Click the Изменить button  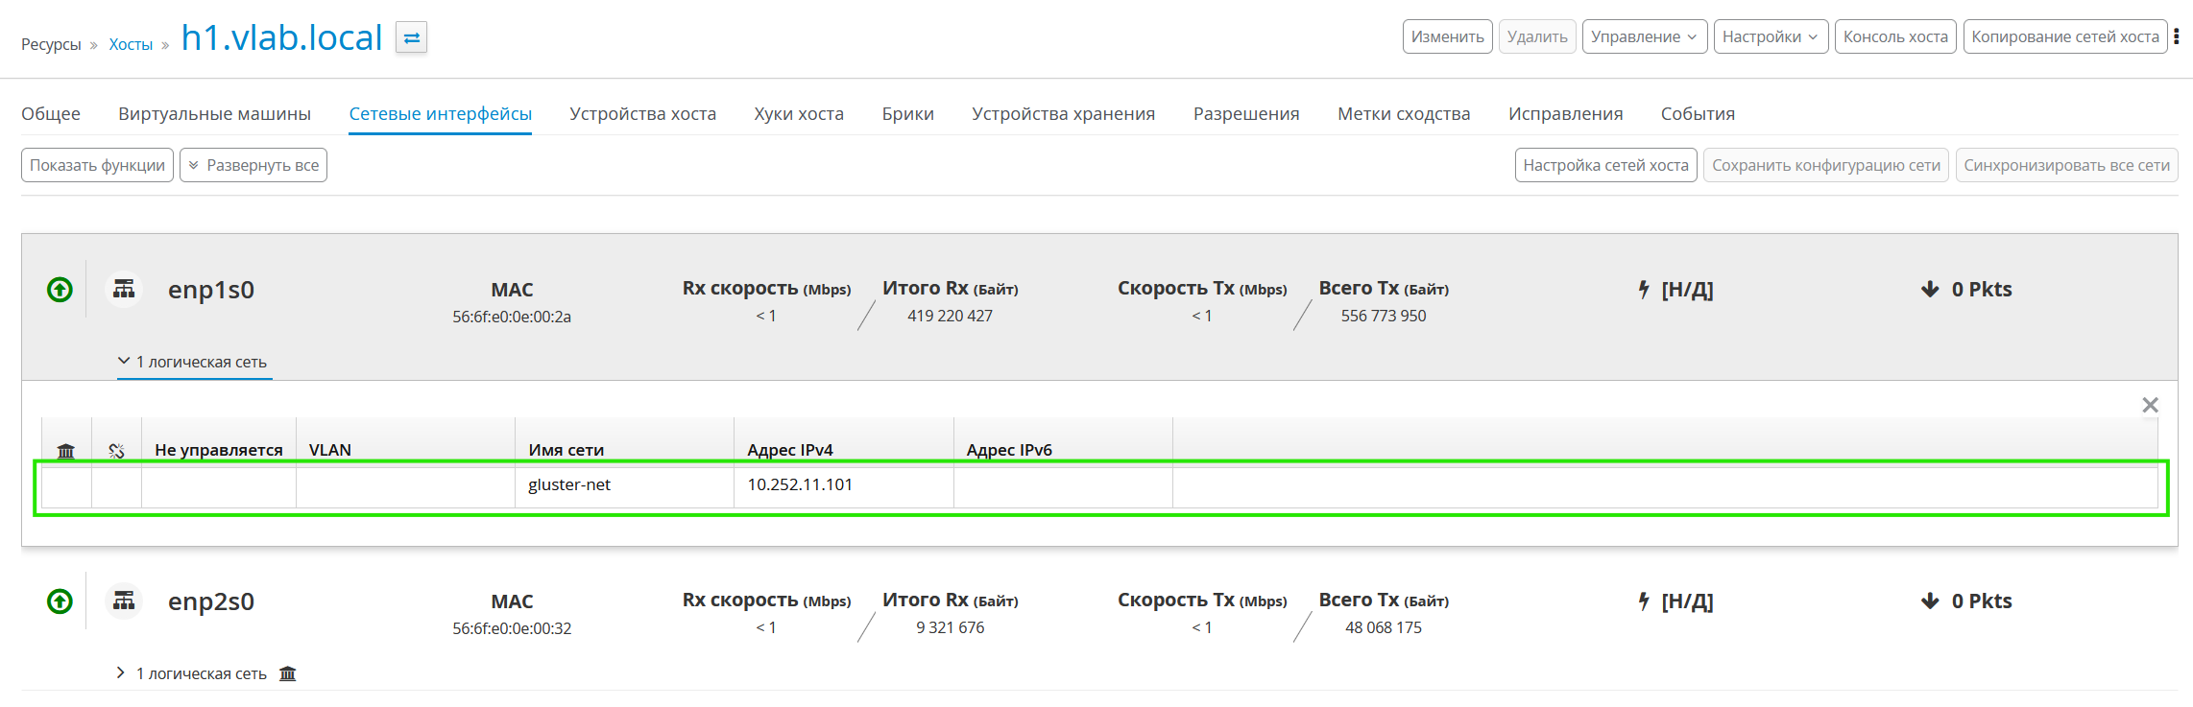pos(1448,36)
